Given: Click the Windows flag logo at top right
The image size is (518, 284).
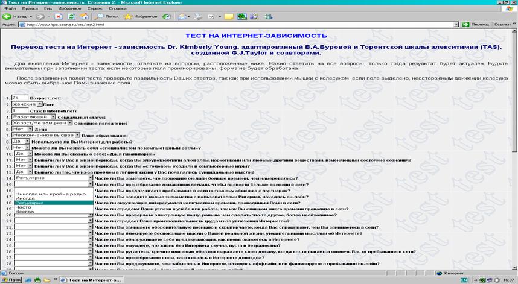Looking at the screenshot, I should click(x=510, y=8).
